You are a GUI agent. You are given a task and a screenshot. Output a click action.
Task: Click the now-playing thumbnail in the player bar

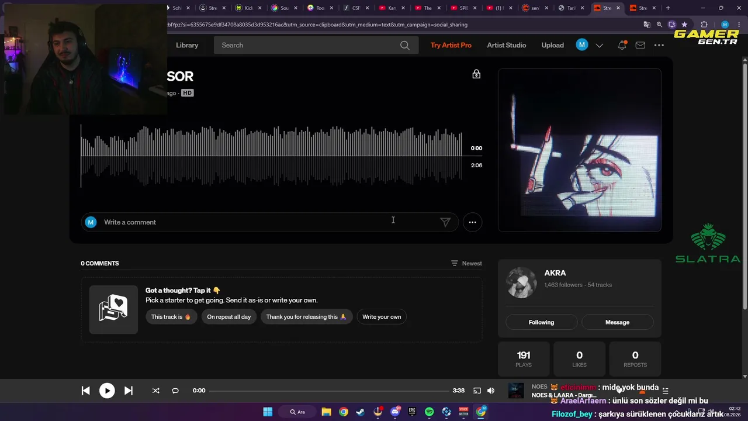(516, 391)
